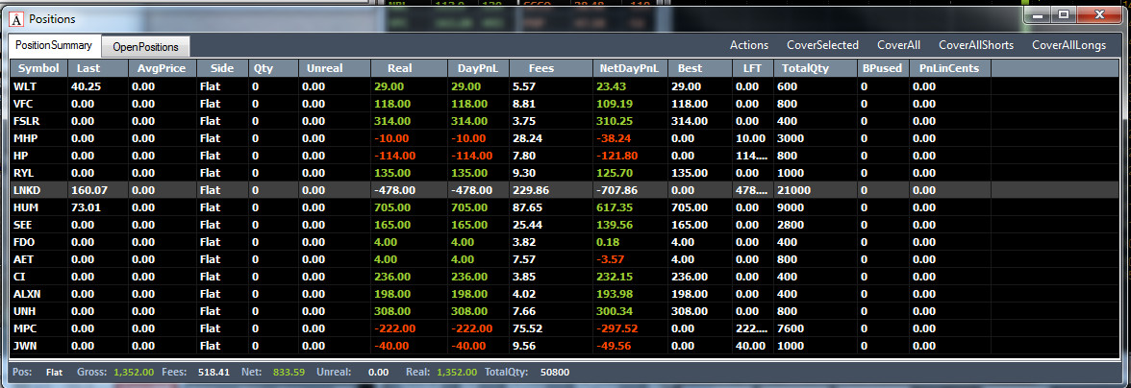
Task: Select the WLT symbol row
Action: tap(565, 85)
